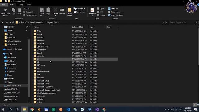The width and height of the screenshot is (199, 112).
Task: Open Windows search from the taskbar
Action: pos(10,110)
